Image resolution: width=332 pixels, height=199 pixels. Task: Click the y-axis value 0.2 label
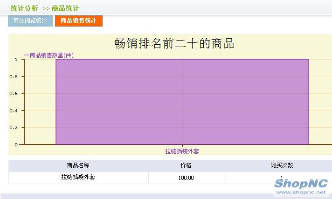[14, 128]
